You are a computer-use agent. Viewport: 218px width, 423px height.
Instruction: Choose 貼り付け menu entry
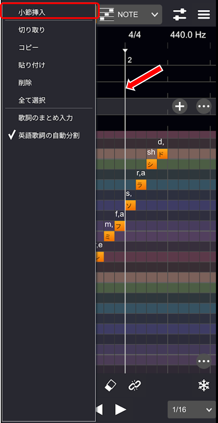(x=32, y=65)
